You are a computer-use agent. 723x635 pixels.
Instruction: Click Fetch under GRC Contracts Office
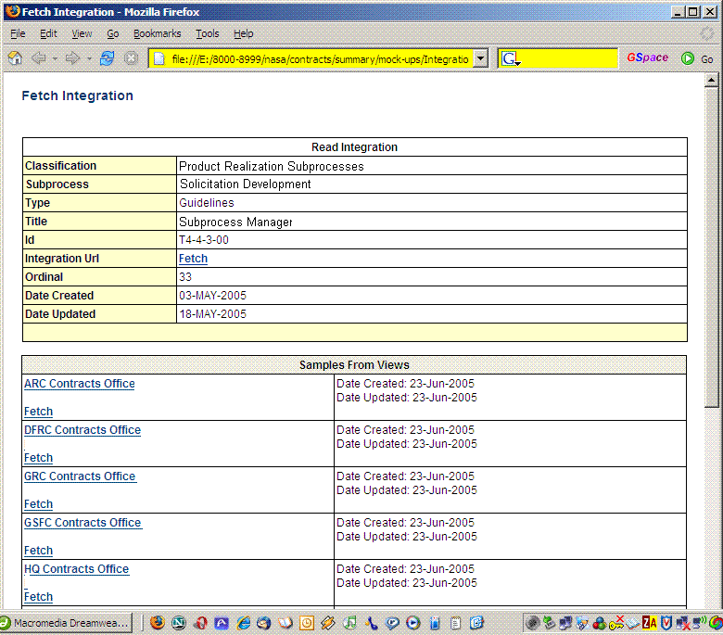pos(38,504)
